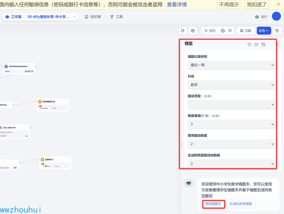Click the 工作室 robot icon
This screenshot has height=214, width=284.
7,17
